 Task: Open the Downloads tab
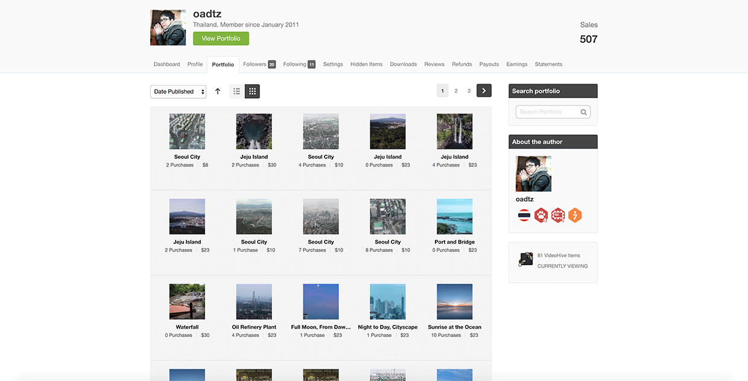(x=403, y=64)
